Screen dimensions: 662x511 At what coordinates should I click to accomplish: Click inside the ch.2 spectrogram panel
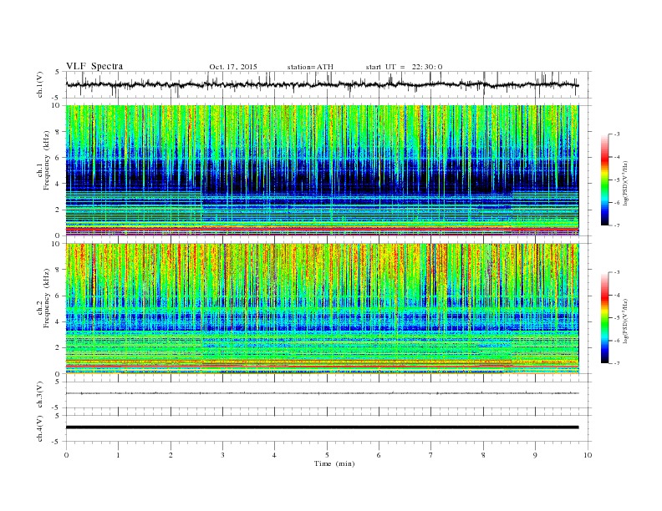tap(322, 309)
